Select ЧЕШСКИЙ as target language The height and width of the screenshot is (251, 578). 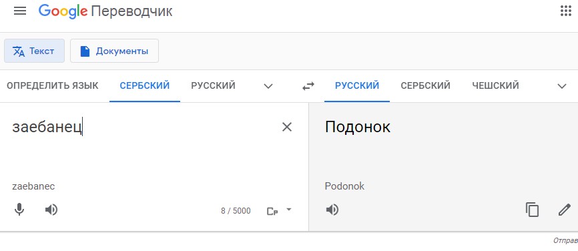(495, 86)
